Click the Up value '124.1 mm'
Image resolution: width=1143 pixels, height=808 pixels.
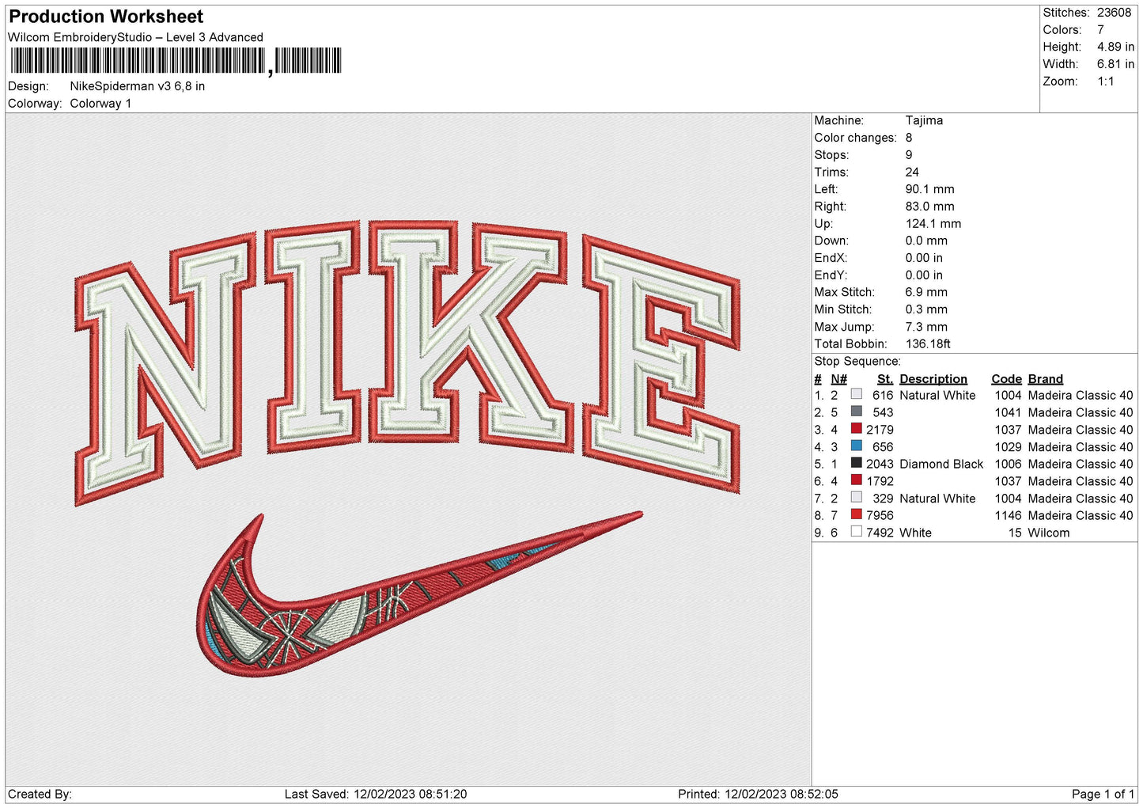click(933, 224)
